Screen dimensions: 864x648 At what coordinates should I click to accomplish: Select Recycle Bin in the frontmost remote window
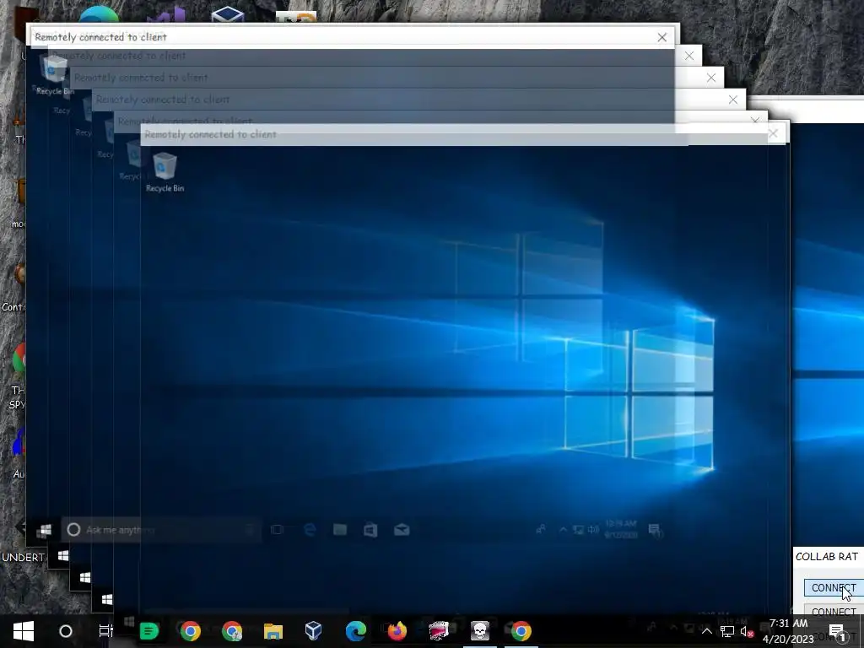pyautogui.click(x=165, y=172)
